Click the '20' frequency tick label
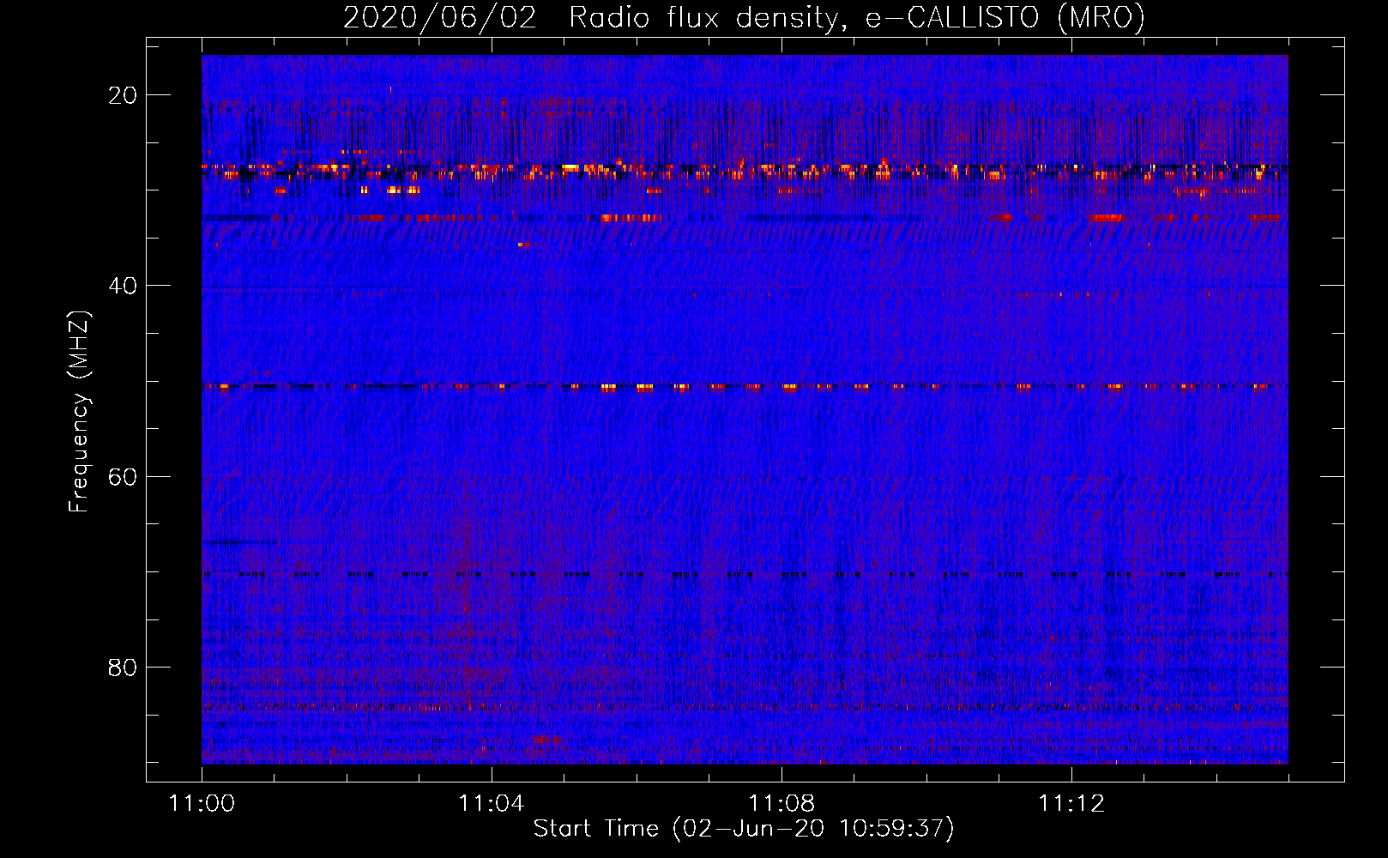 123,95
